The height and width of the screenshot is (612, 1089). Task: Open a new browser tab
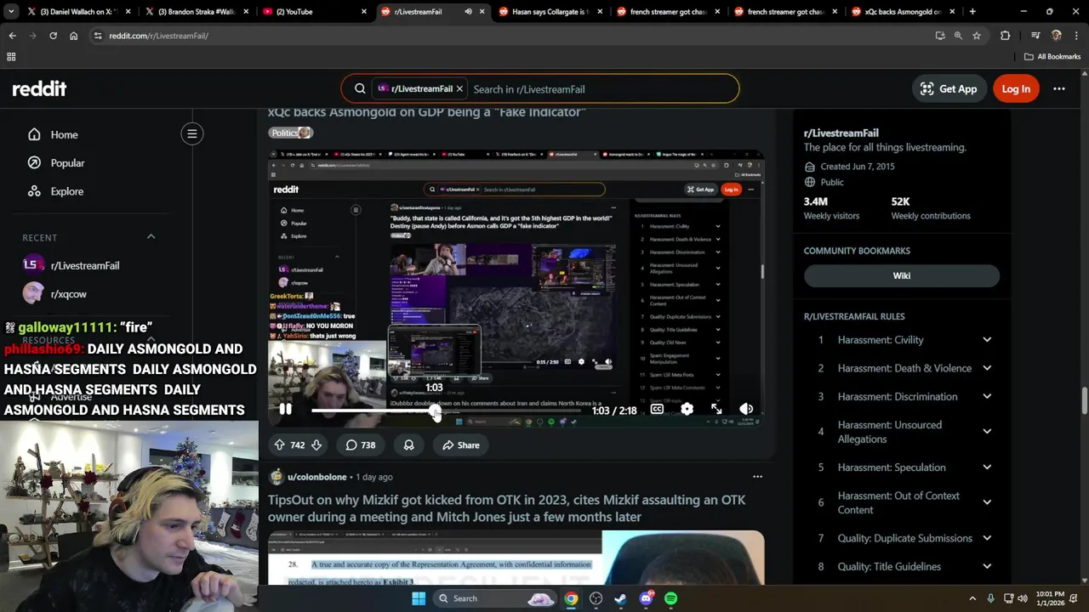point(972,12)
